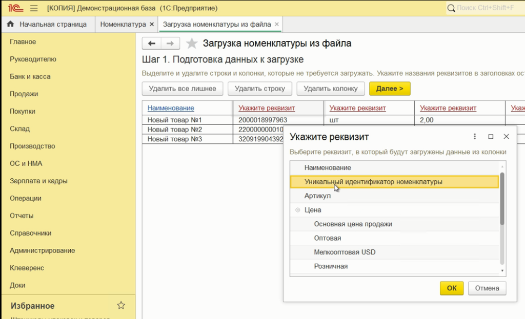Open the Главное section
The width and height of the screenshot is (525, 319).
pos(23,42)
